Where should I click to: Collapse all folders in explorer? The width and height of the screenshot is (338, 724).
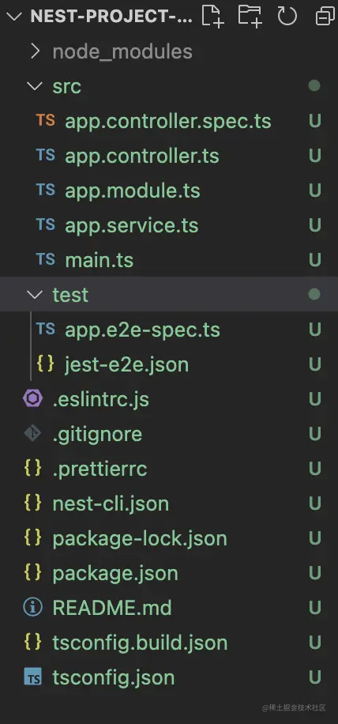(325, 17)
